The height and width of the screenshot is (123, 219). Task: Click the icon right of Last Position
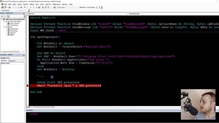(96, 7)
